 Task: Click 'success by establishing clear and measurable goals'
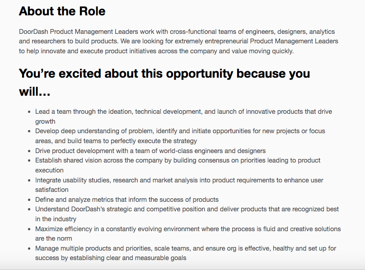tap(111, 258)
